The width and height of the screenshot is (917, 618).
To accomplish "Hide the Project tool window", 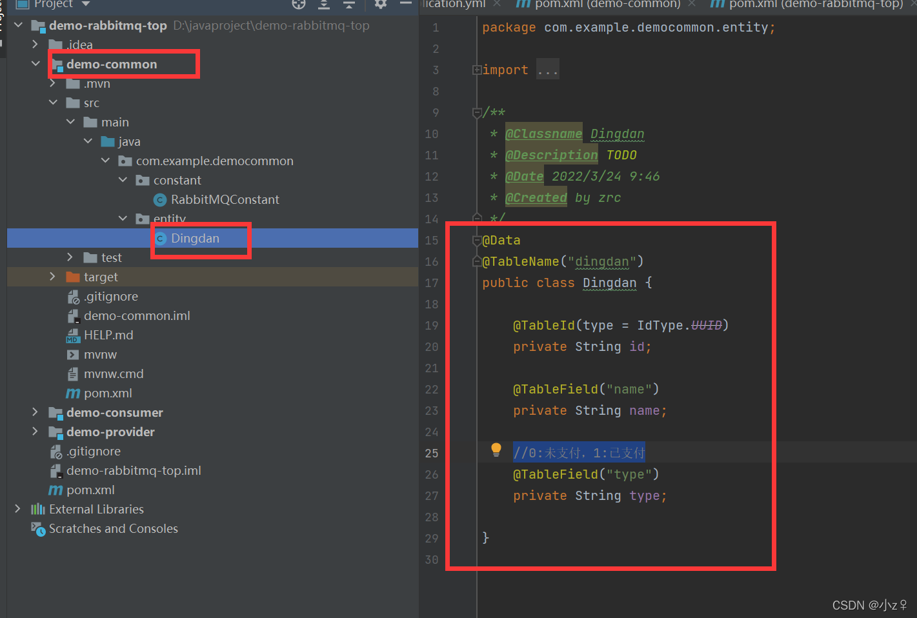I will point(406,4).
